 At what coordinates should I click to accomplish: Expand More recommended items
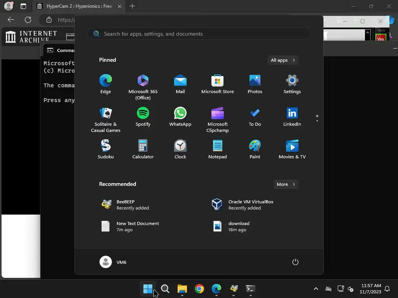click(x=286, y=184)
